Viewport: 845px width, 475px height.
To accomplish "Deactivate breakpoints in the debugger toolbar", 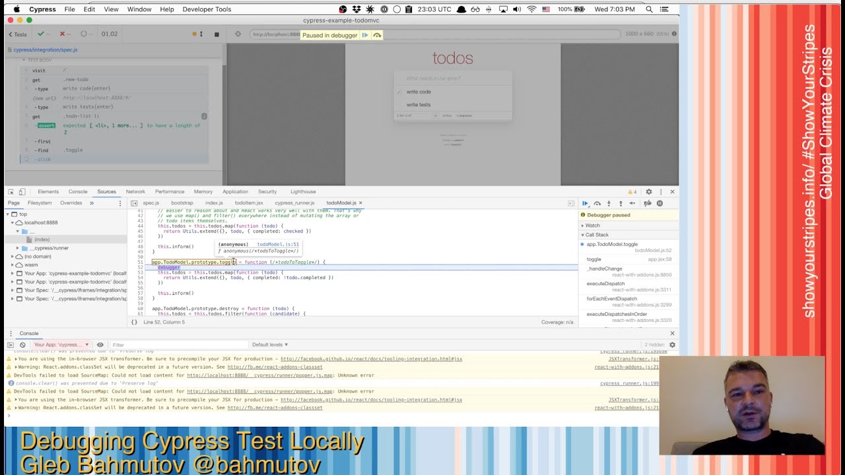I will point(648,203).
